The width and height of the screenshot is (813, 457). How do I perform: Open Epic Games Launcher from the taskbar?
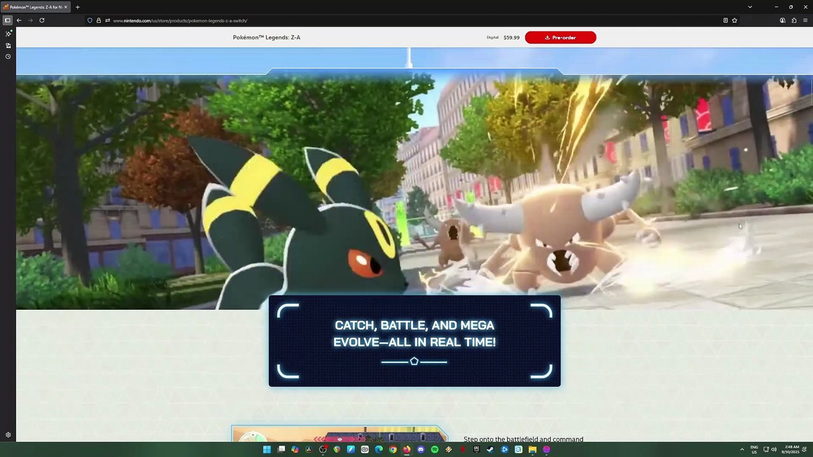coord(476,449)
